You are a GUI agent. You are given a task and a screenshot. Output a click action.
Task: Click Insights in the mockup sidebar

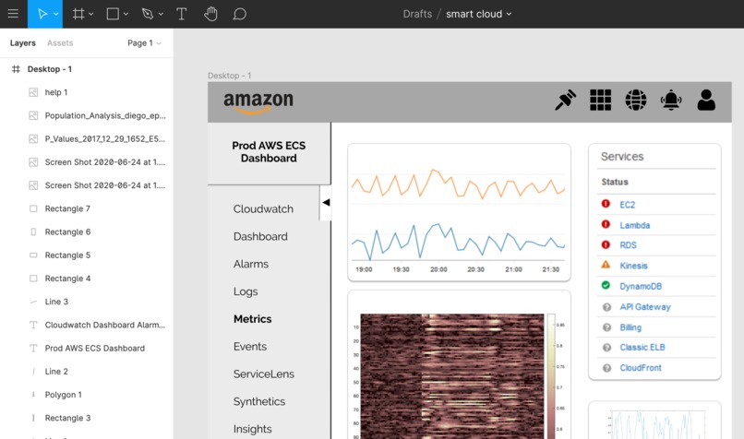tap(252, 429)
